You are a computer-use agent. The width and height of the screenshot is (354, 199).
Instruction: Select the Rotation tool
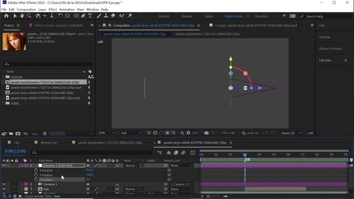[60, 16]
